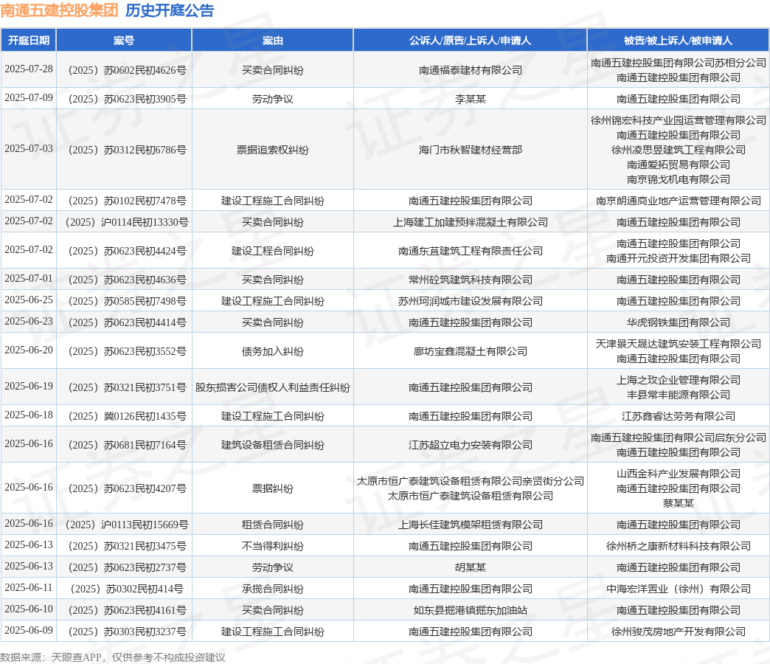Click cause 不当得利纠纷
Screen dimensions: 770x664
point(273,546)
